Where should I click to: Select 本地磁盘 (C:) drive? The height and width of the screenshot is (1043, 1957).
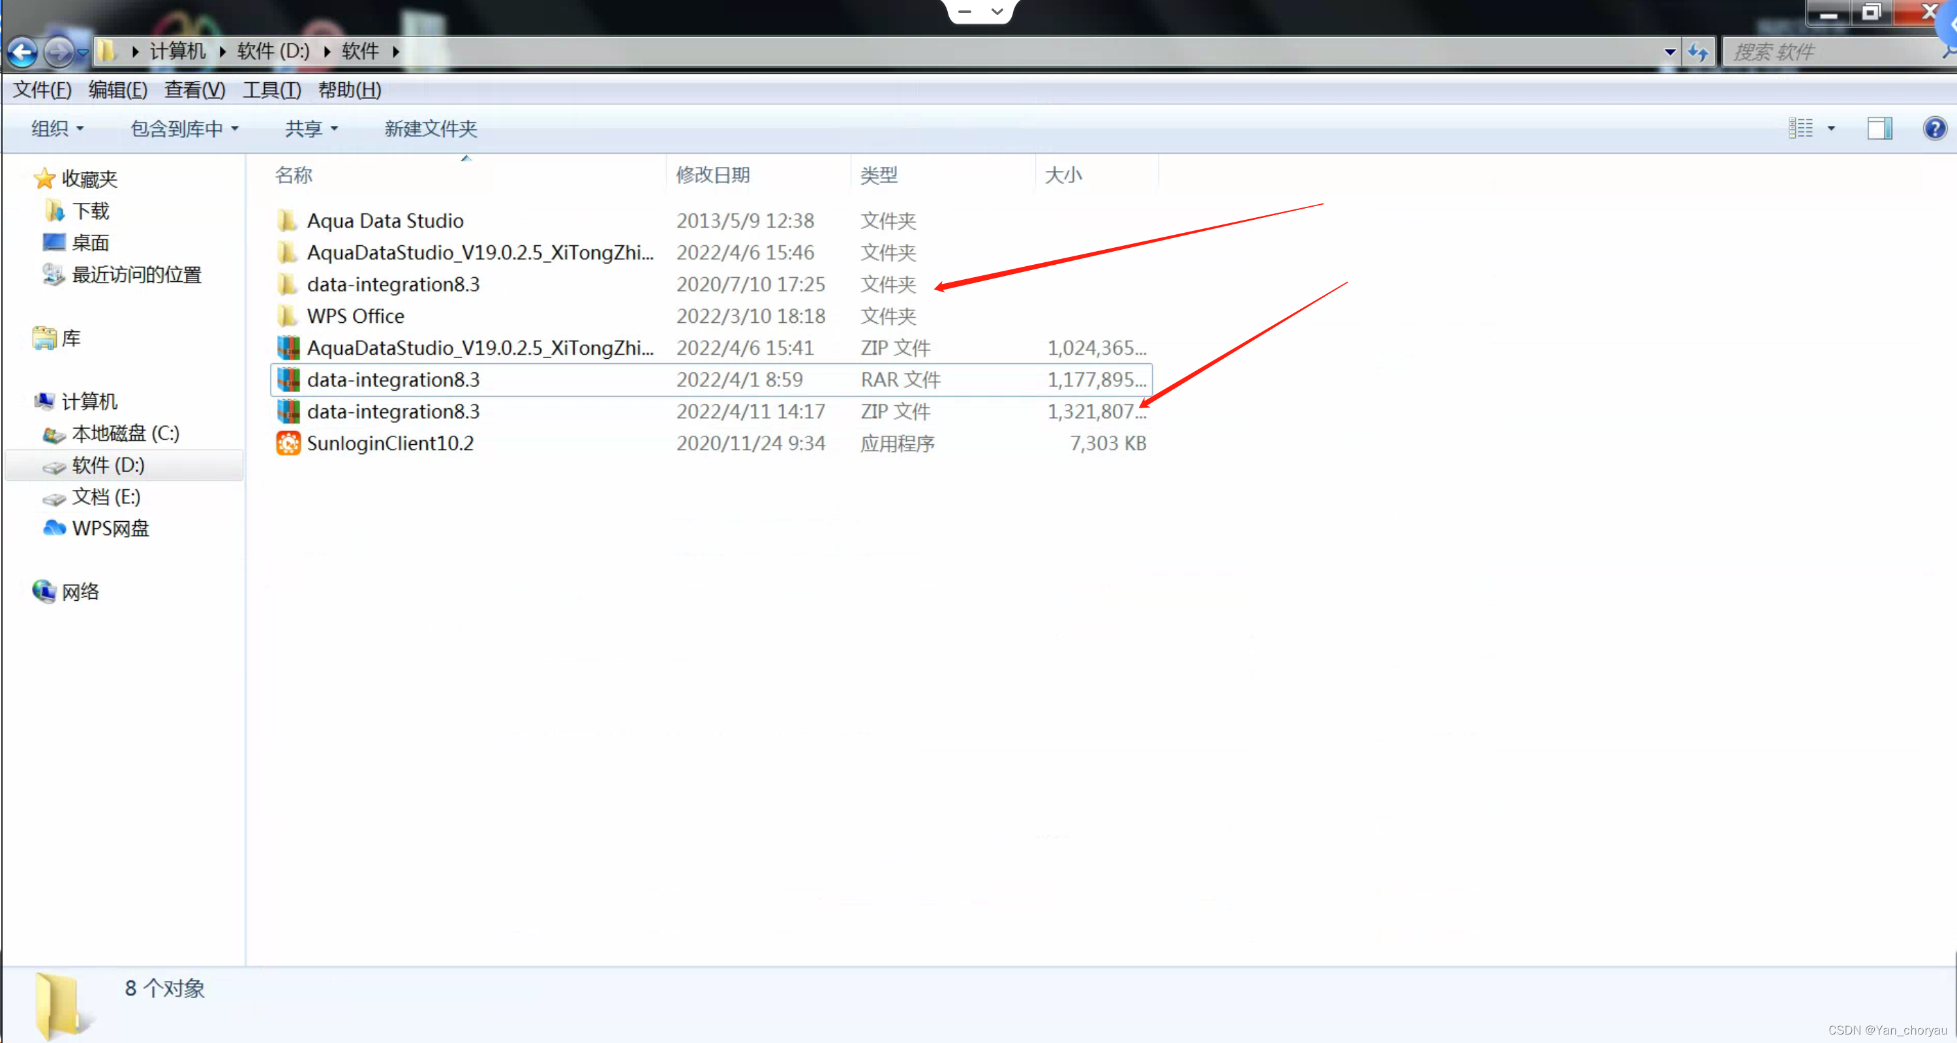click(x=125, y=433)
